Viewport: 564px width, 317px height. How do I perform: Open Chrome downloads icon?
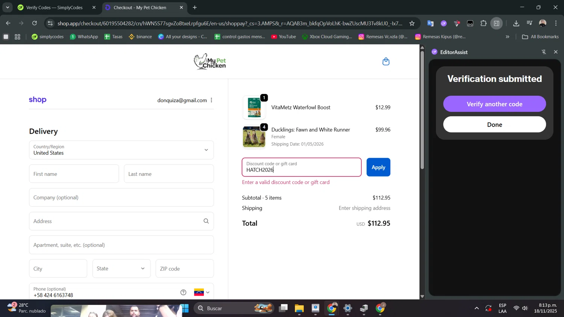click(516, 23)
